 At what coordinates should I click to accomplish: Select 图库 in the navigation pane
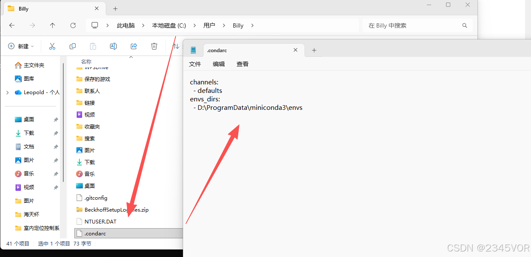(x=25, y=79)
